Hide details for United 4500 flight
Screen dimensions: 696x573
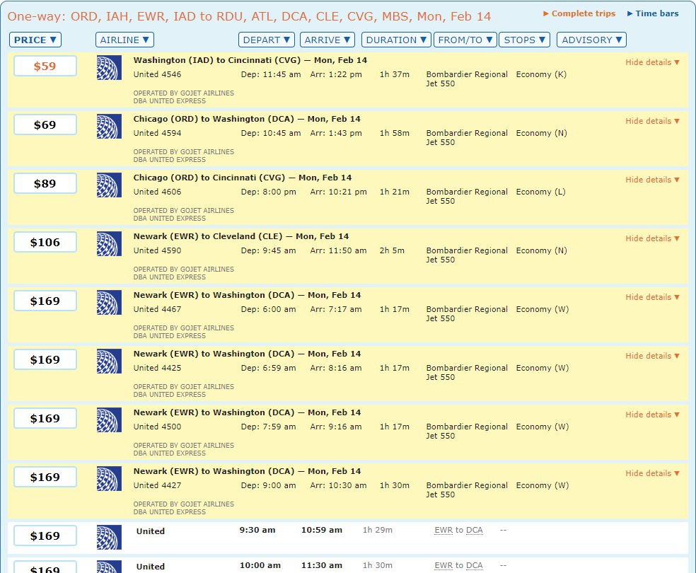652,415
